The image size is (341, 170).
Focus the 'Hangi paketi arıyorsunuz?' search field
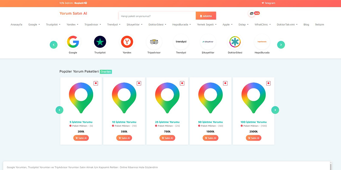157,16
